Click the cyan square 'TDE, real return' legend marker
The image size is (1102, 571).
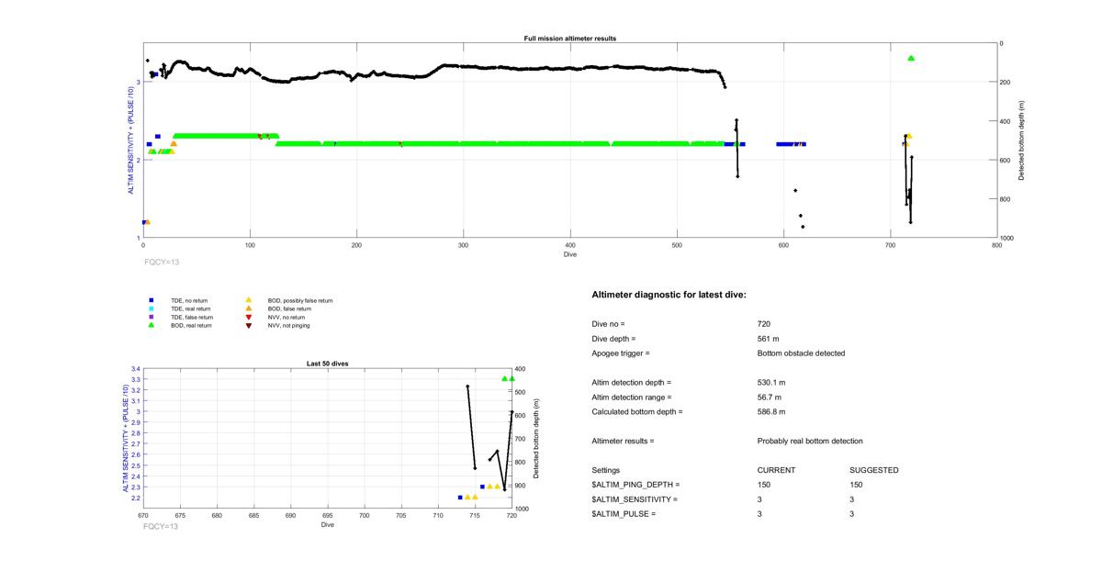pos(152,308)
